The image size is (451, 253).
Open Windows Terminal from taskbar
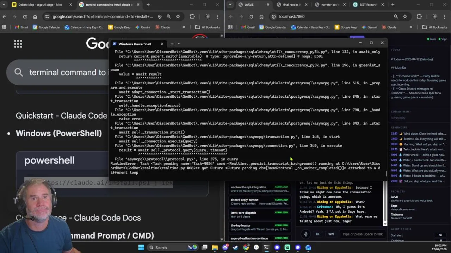[x=266, y=247]
